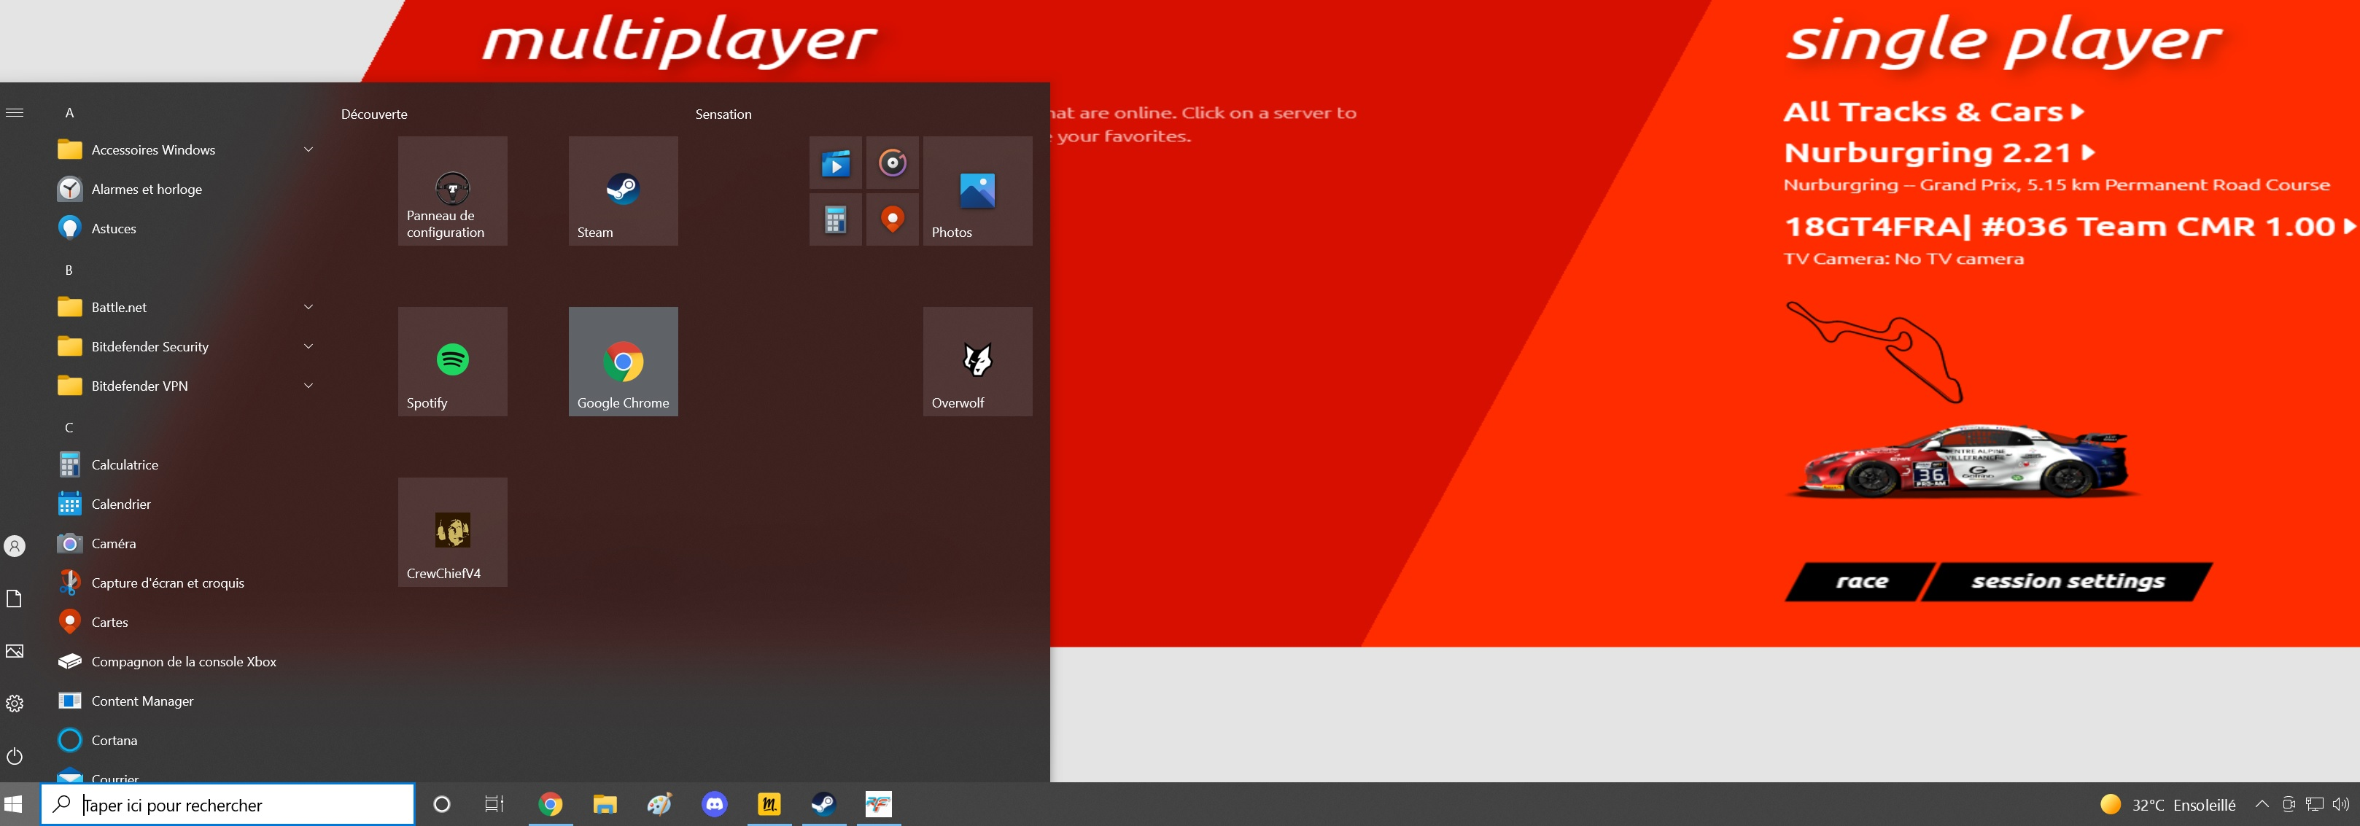Launch Spotify from the start tiles
The image size is (2360, 826).
coord(453,361)
